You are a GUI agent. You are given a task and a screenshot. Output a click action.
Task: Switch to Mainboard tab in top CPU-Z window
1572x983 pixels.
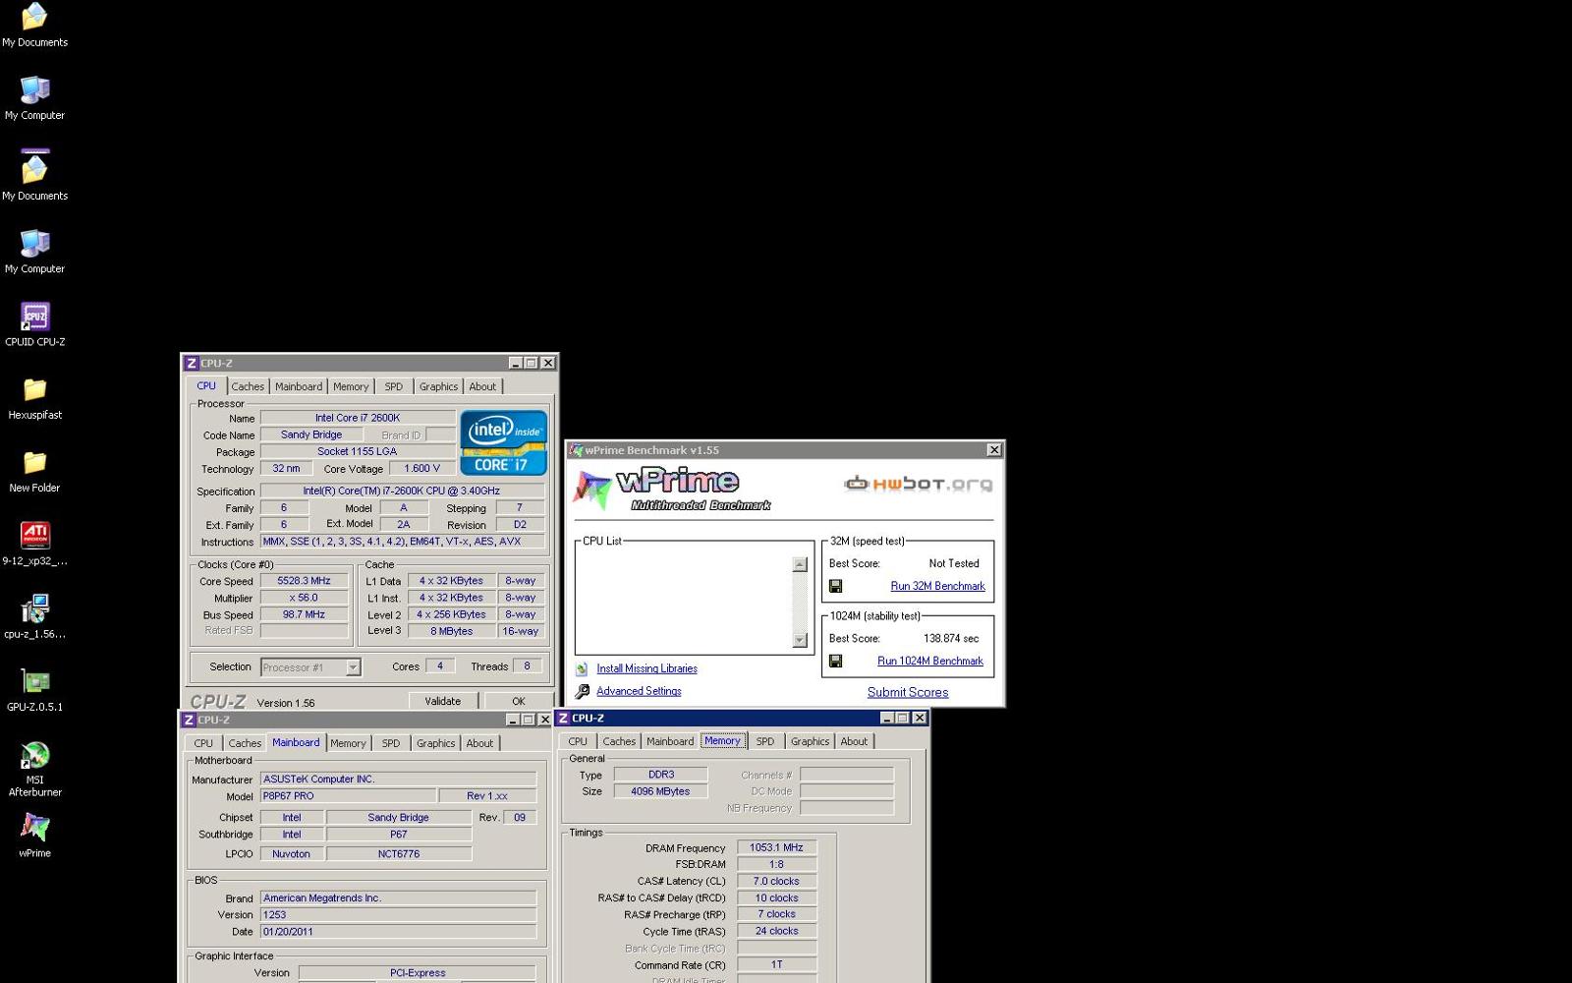coord(299,386)
